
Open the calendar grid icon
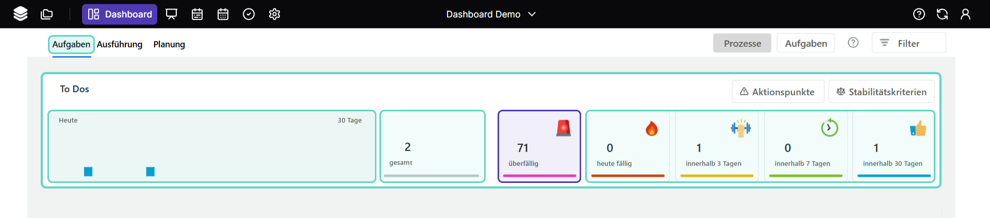pyautogui.click(x=223, y=14)
